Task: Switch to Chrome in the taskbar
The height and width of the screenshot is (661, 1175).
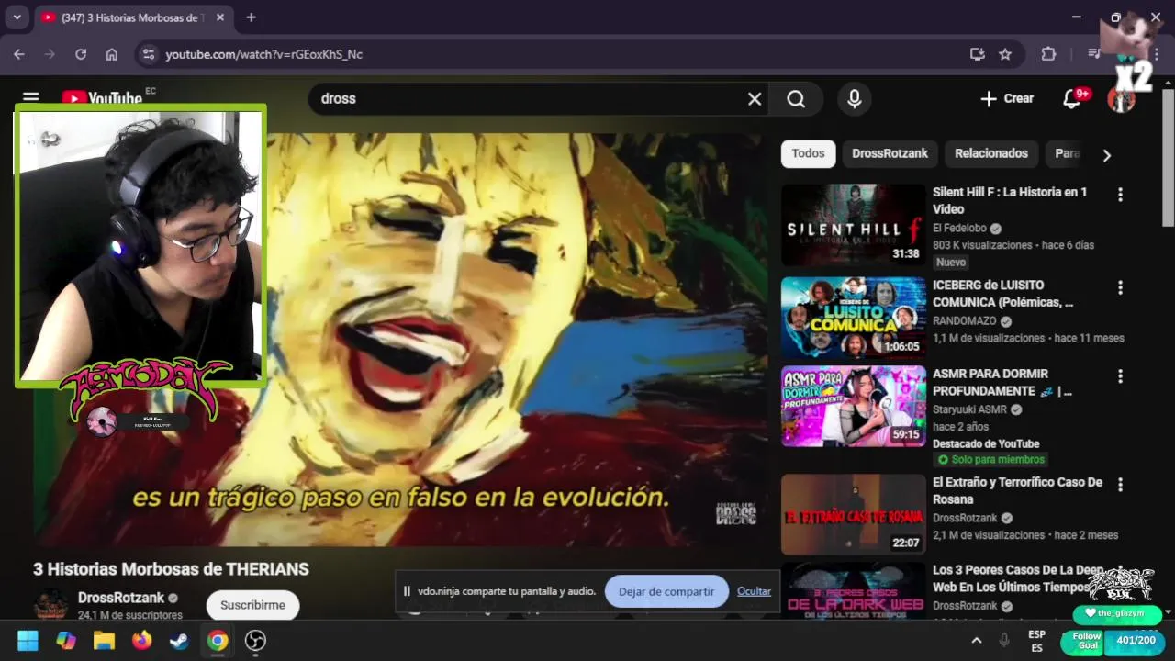Action: tap(218, 641)
